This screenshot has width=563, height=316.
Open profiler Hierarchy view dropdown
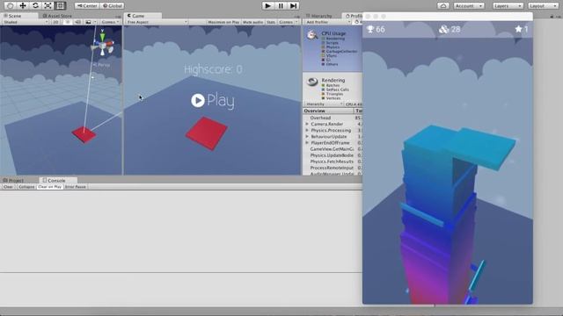click(x=325, y=104)
